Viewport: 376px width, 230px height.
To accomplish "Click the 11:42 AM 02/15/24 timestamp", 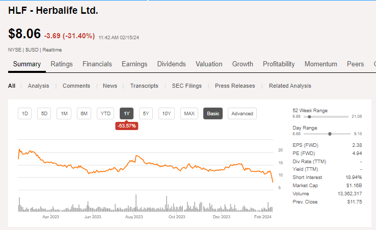I will tap(119, 38).
